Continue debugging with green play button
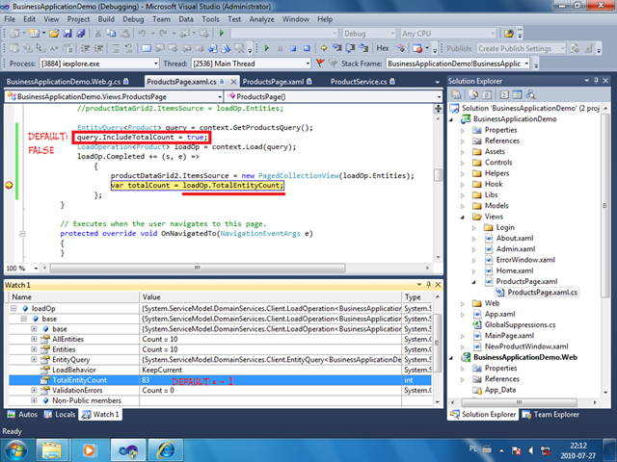The image size is (617, 462). [267, 48]
